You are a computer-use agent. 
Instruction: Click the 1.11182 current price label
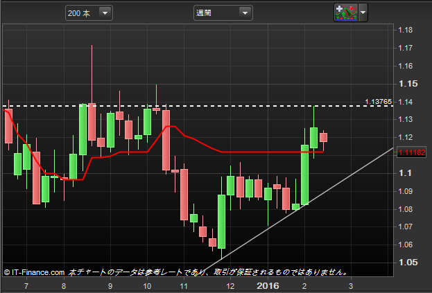412,152
